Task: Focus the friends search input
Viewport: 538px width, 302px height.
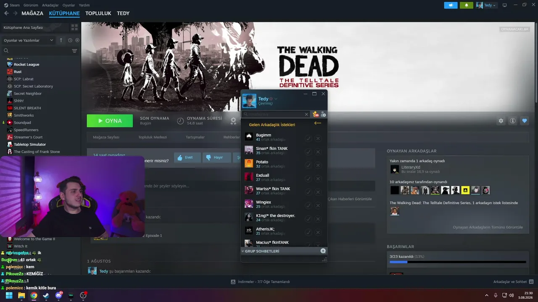Action: tap(275, 114)
